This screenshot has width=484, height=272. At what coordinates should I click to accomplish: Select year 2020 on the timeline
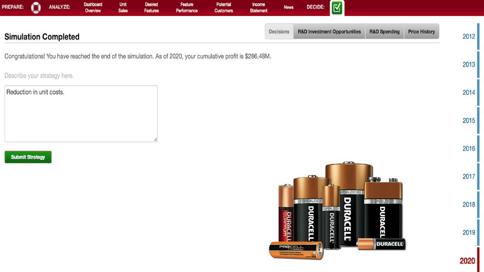click(x=467, y=261)
